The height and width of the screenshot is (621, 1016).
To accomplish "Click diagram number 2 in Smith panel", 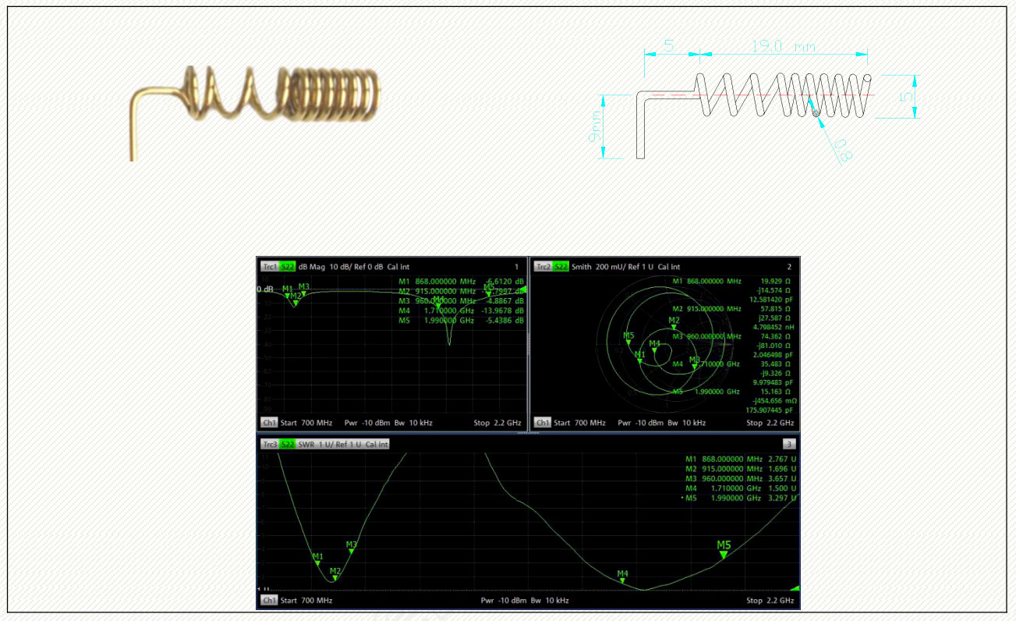I will coord(789,267).
